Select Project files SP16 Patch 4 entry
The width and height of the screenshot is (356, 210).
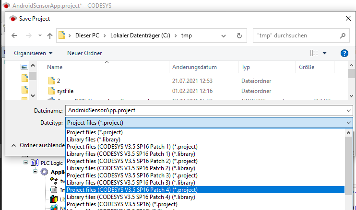[132, 190]
